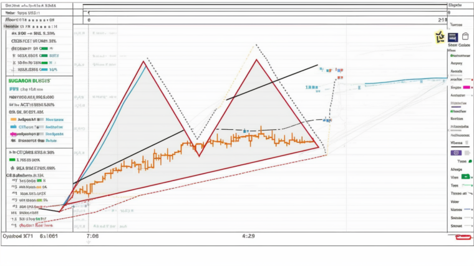Click the purple camera icon in right sidebar
The width and height of the screenshot is (474, 266).
tap(456, 153)
